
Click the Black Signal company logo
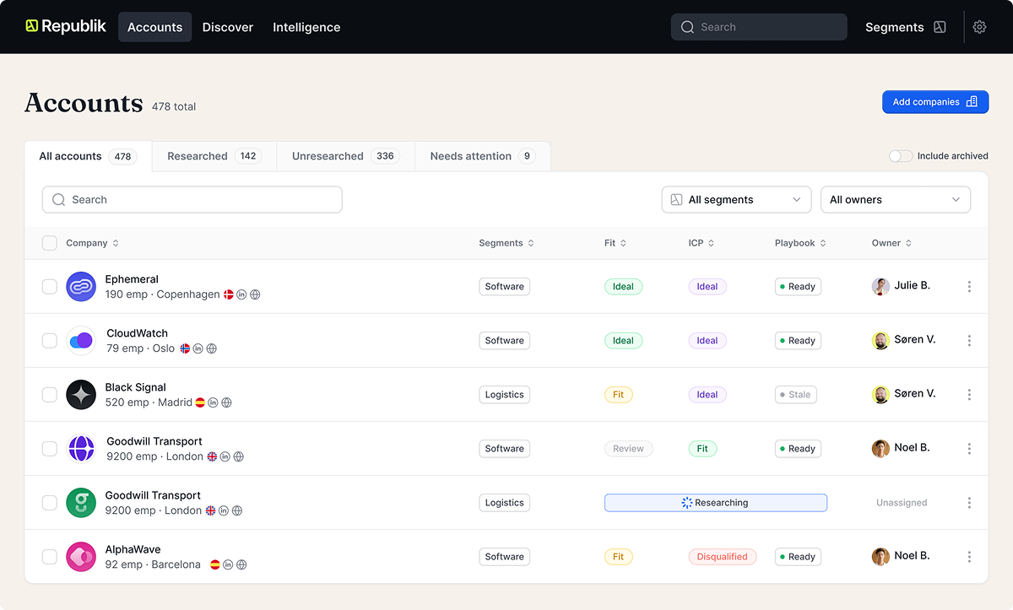[x=81, y=395]
